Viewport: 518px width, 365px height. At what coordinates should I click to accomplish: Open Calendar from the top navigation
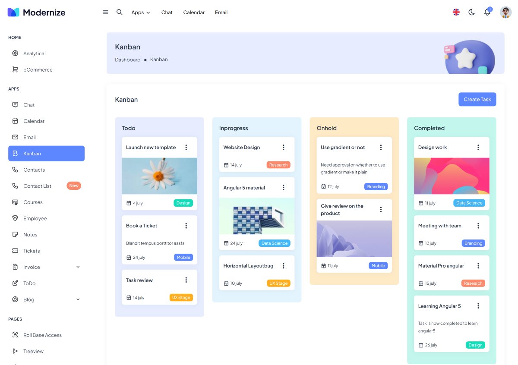click(194, 13)
